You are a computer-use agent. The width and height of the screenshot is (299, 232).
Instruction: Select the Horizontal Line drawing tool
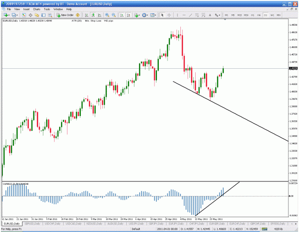point(184,15)
